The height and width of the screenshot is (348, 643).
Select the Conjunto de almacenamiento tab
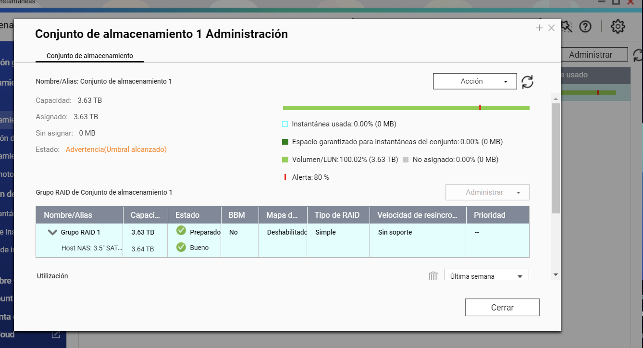[x=89, y=56]
